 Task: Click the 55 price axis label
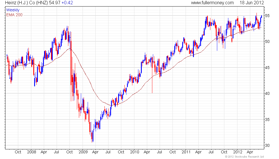[x=267, y=16]
